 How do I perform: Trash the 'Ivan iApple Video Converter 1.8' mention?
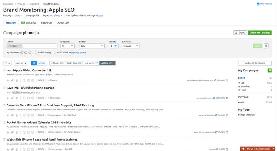pos(17,80)
